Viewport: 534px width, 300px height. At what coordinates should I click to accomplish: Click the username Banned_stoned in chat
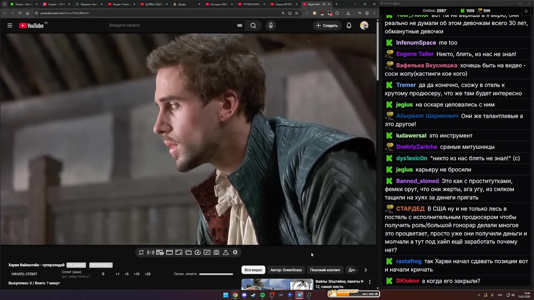tap(417, 181)
